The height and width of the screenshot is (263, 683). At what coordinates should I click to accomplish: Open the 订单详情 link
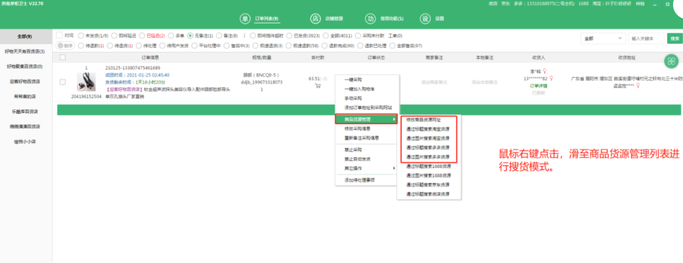tap(539, 86)
